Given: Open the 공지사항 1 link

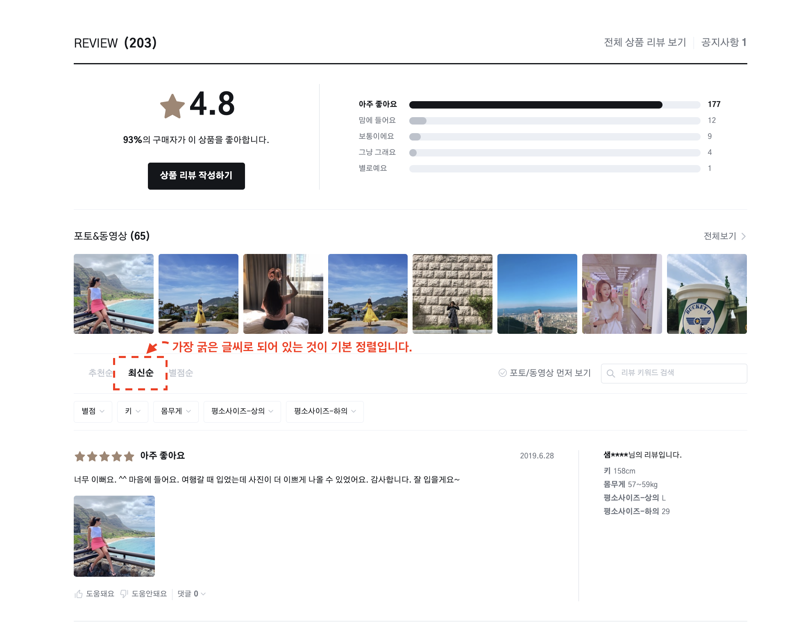Looking at the screenshot, I should (724, 42).
